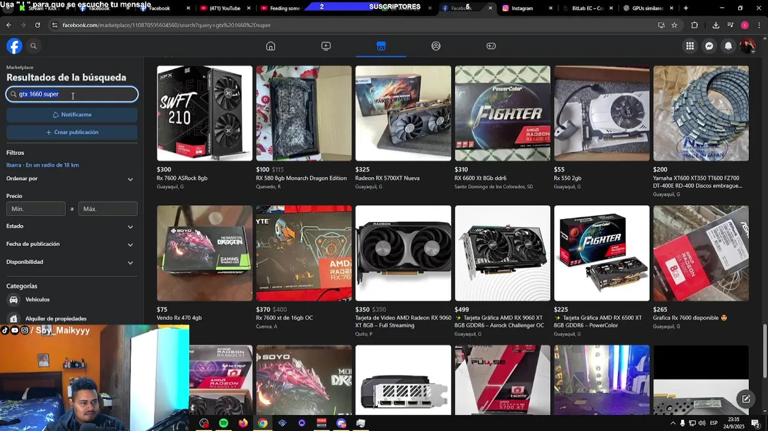Screen dimensions: 768x431
Task: Click the Notificarme button
Action: click(72, 114)
